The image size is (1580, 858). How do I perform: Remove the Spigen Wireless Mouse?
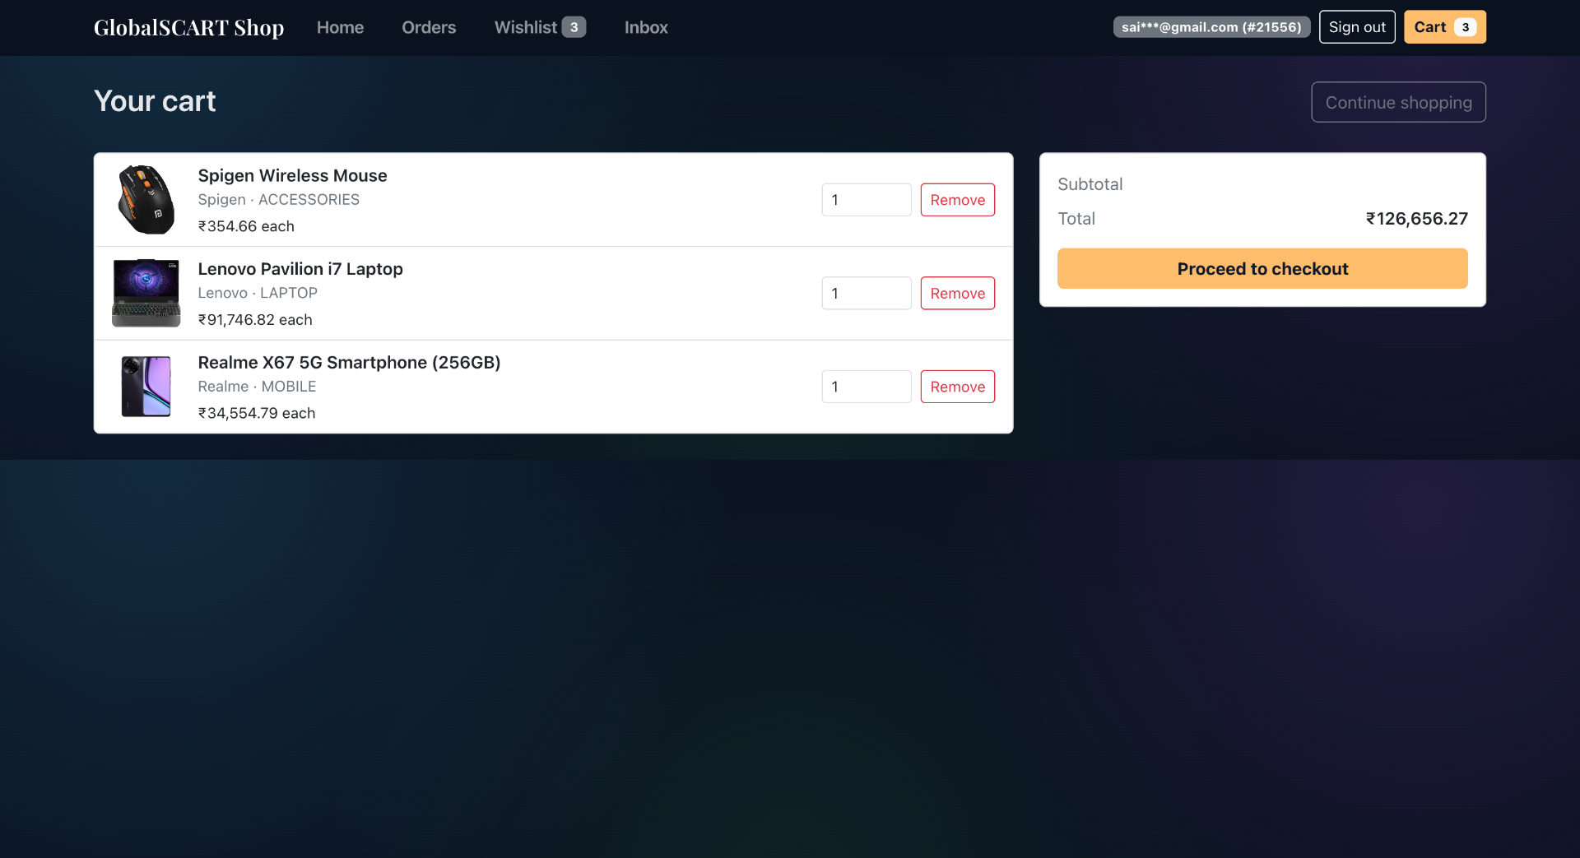[x=958, y=200]
